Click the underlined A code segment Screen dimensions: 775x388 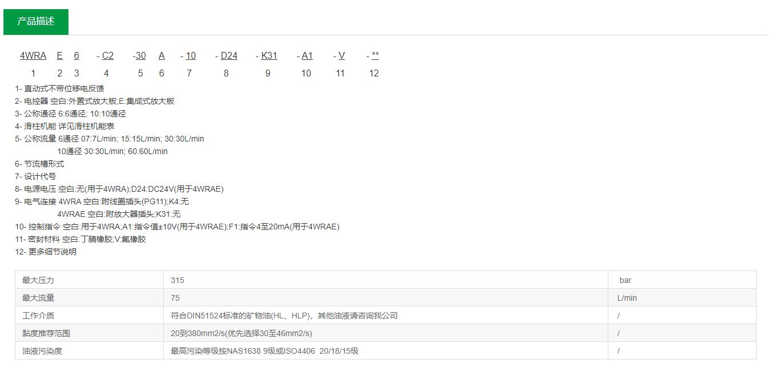[x=162, y=56]
